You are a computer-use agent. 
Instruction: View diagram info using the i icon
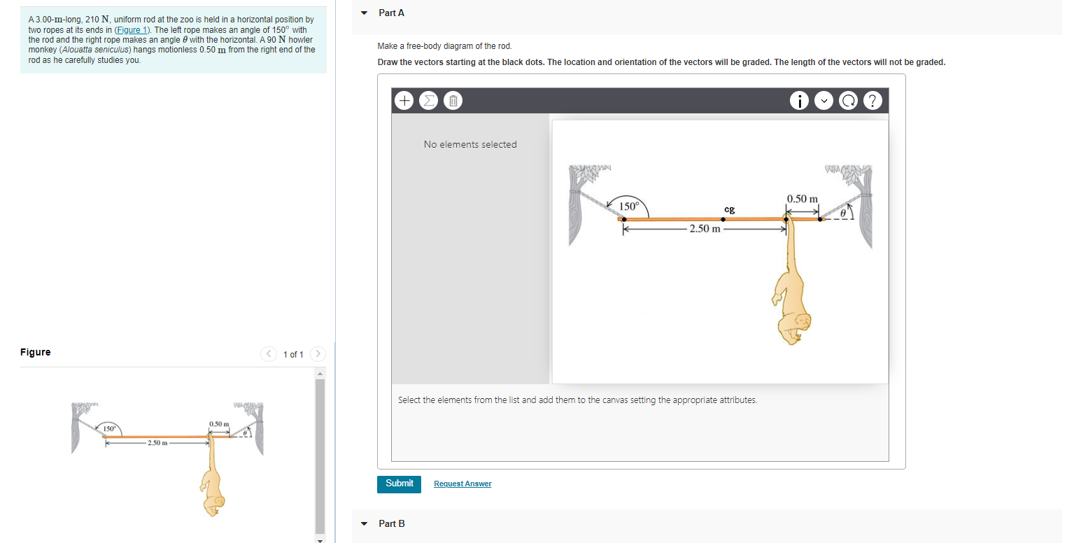click(x=799, y=100)
